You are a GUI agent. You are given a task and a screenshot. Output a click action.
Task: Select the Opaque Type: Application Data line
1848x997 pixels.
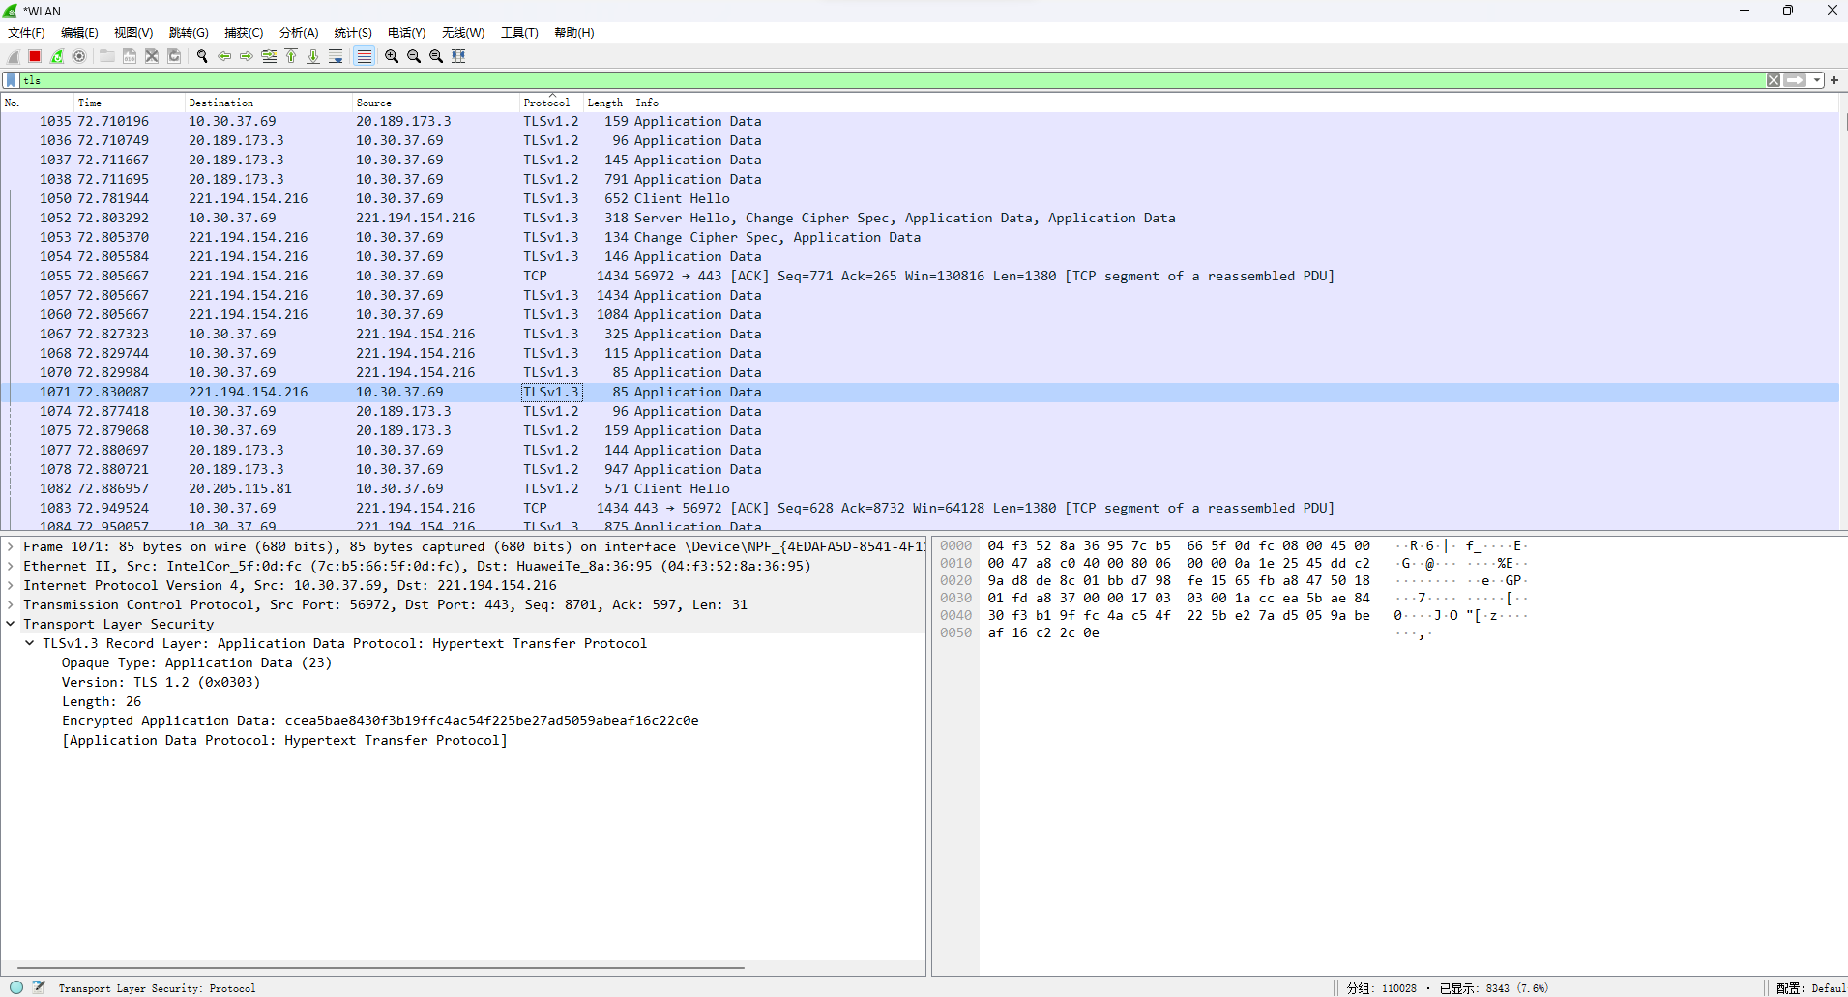tap(196, 662)
